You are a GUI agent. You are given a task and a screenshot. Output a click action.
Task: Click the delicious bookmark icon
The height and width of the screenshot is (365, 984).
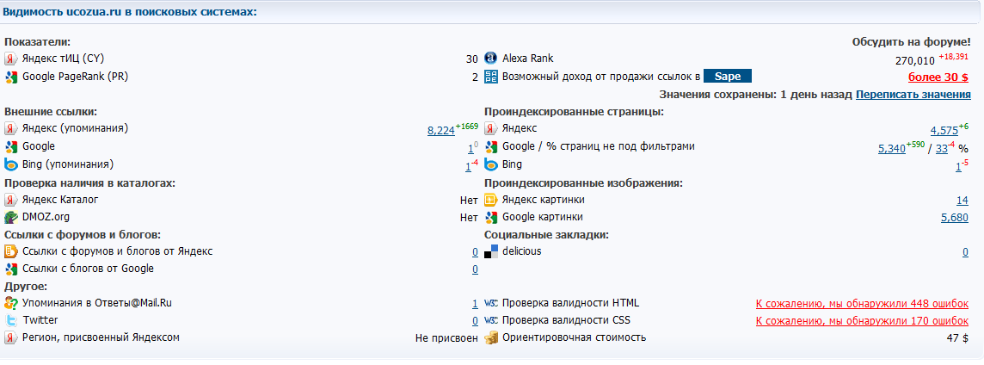[491, 251]
